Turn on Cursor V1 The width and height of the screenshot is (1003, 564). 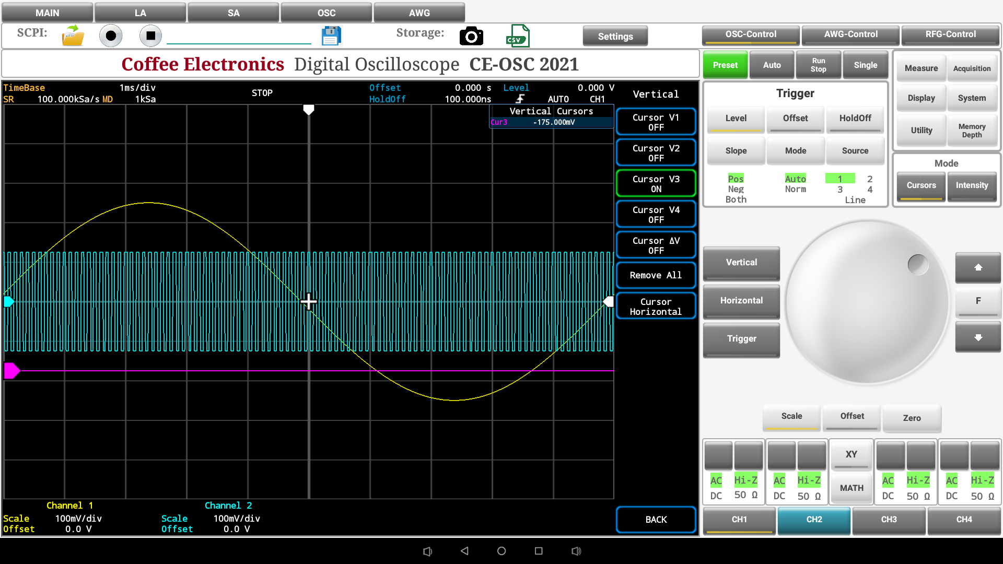[656, 122]
